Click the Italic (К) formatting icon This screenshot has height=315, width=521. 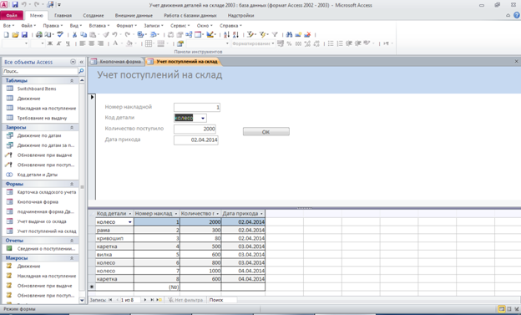click(58, 43)
